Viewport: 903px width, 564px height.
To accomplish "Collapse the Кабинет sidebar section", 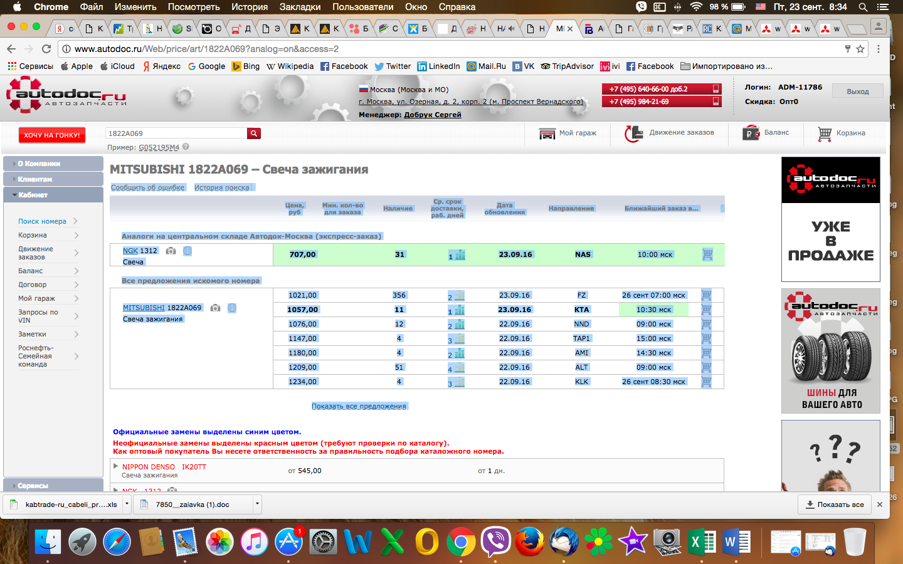I will [53, 195].
